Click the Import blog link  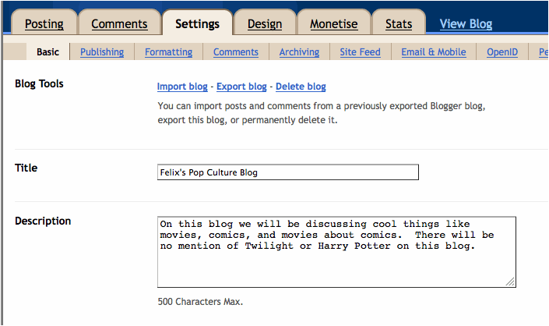coord(182,87)
